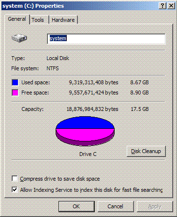Open the Hardware tab
Image resolution: width=177 pixels, height=217 pixels.
tap(63, 20)
